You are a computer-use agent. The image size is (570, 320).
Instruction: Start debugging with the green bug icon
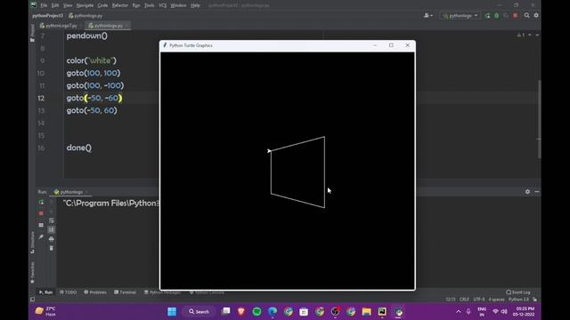(x=497, y=16)
